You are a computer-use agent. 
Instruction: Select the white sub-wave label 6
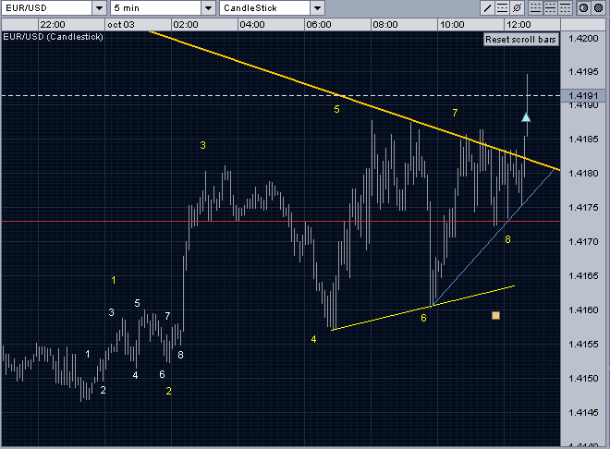(162, 374)
